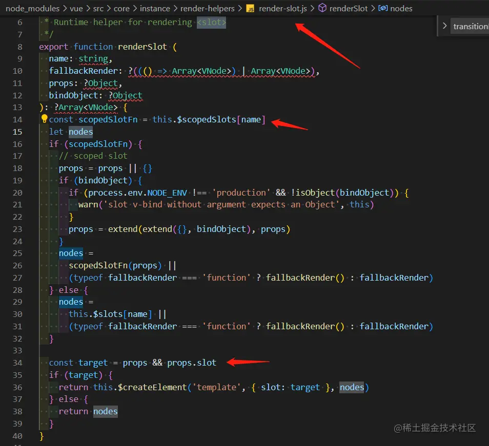The height and width of the screenshot is (446, 489).
Task: Click 'return nodes' on line 38
Action: (88, 411)
